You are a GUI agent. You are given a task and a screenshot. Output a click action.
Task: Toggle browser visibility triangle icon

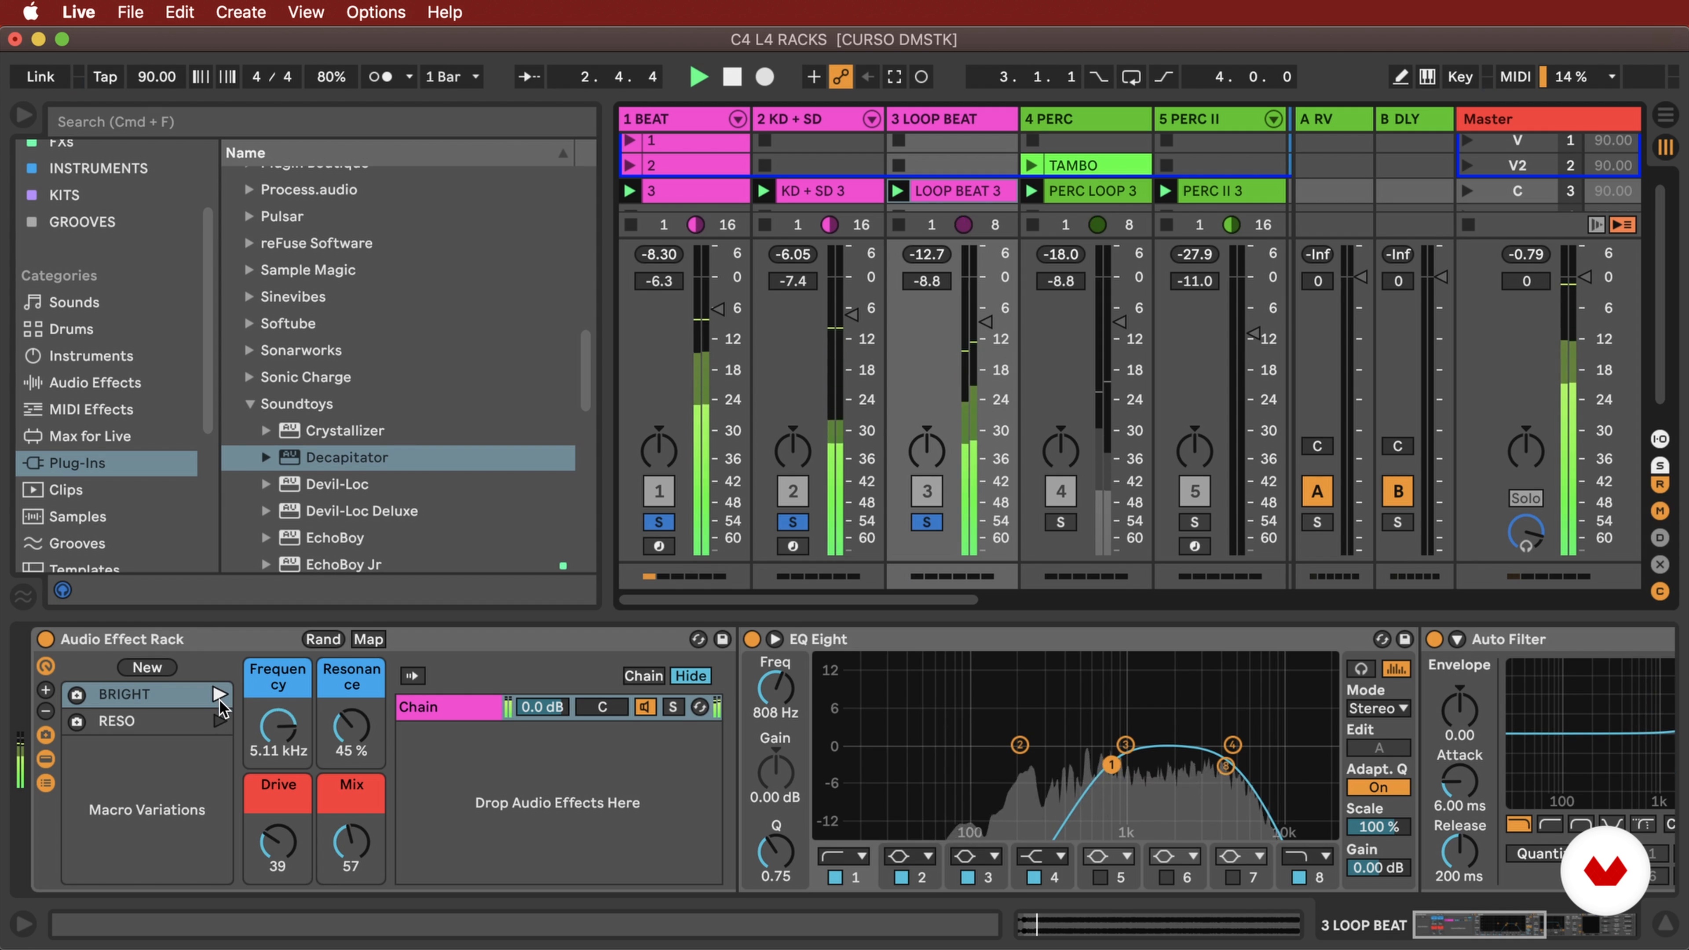pos(23,115)
